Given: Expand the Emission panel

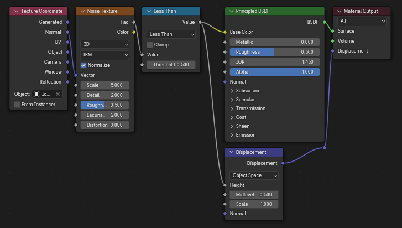Looking at the screenshot, I should [232, 135].
